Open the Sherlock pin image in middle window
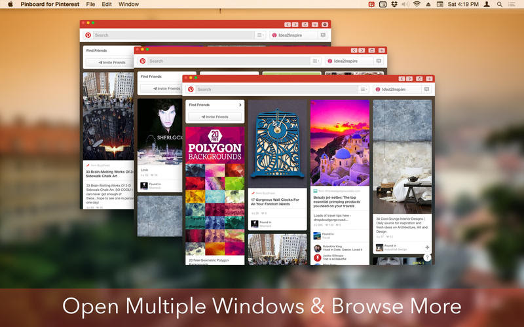 coord(160,132)
